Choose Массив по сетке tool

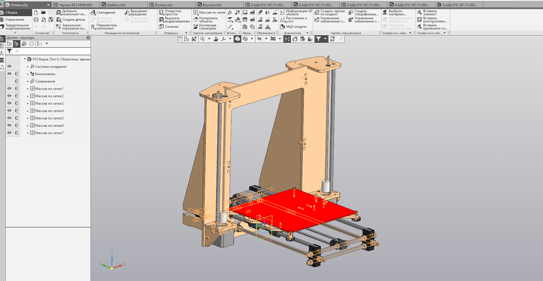pyautogui.click(x=209, y=13)
